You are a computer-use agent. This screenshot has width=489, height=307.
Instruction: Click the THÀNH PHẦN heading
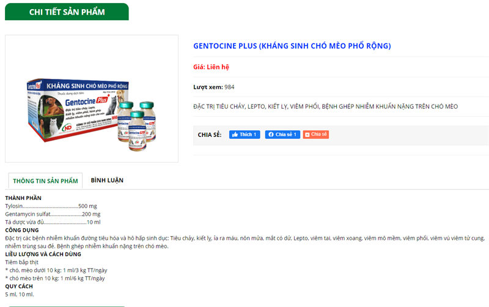[x=23, y=198]
